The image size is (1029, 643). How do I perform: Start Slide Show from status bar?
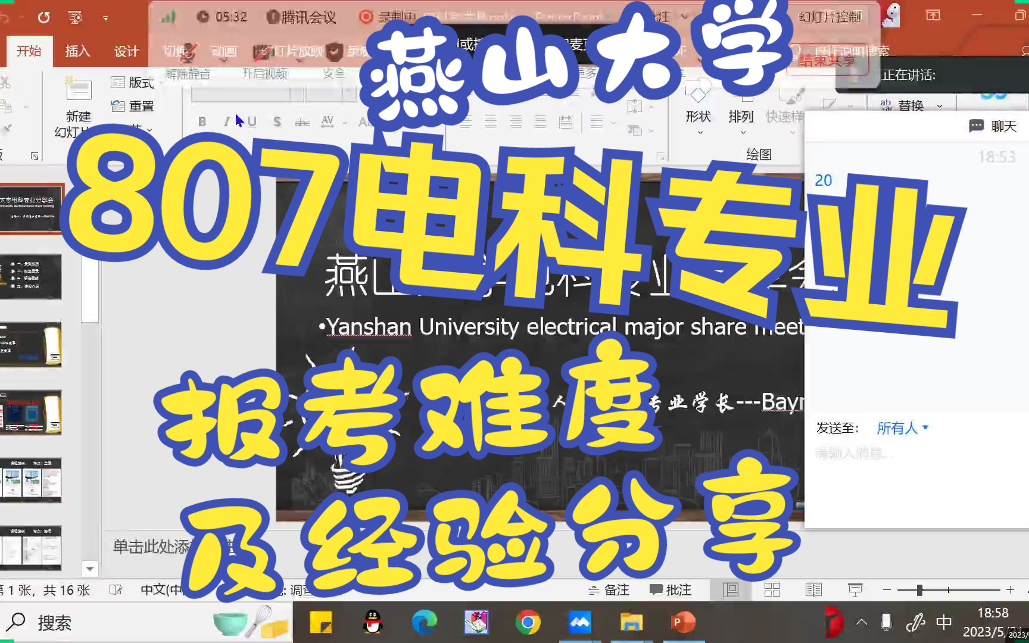855,589
